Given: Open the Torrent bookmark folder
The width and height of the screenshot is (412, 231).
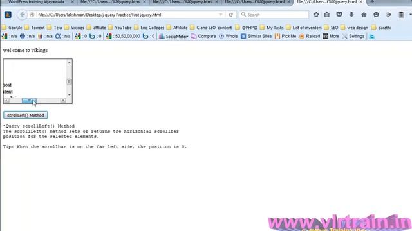Looking at the screenshot, I should click(35, 28).
